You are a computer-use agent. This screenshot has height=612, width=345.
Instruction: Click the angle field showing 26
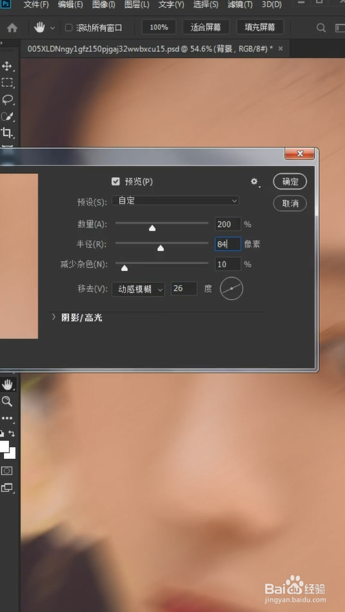(184, 289)
